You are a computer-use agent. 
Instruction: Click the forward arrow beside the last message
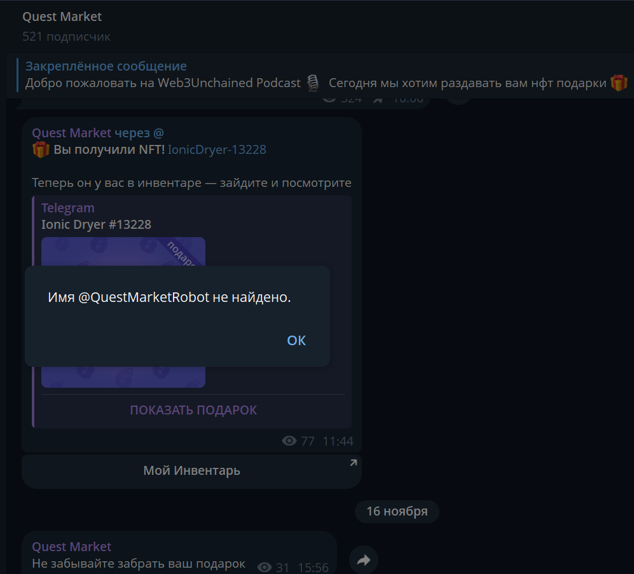coord(364,560)
